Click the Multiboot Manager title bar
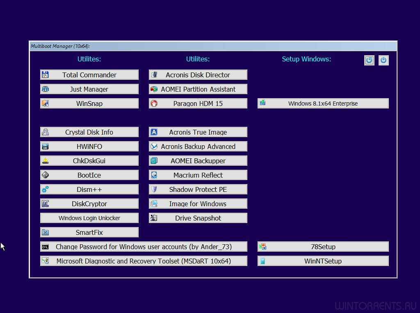420x313 pixels. pos(213,46)
